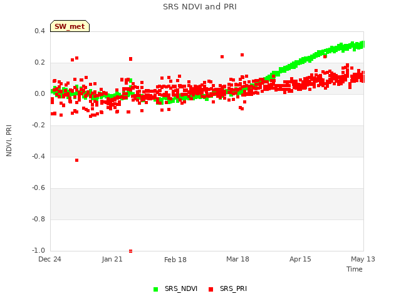The width and height of the screenshot is (401, 301).
Task: Click the red PRI outlier point at -1.0
Action: click(131, 251)
